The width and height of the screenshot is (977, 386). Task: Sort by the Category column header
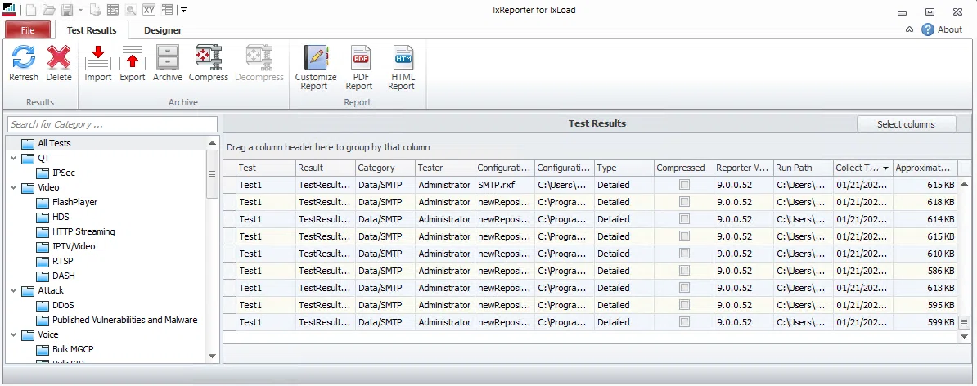click(x=385, y=168)
